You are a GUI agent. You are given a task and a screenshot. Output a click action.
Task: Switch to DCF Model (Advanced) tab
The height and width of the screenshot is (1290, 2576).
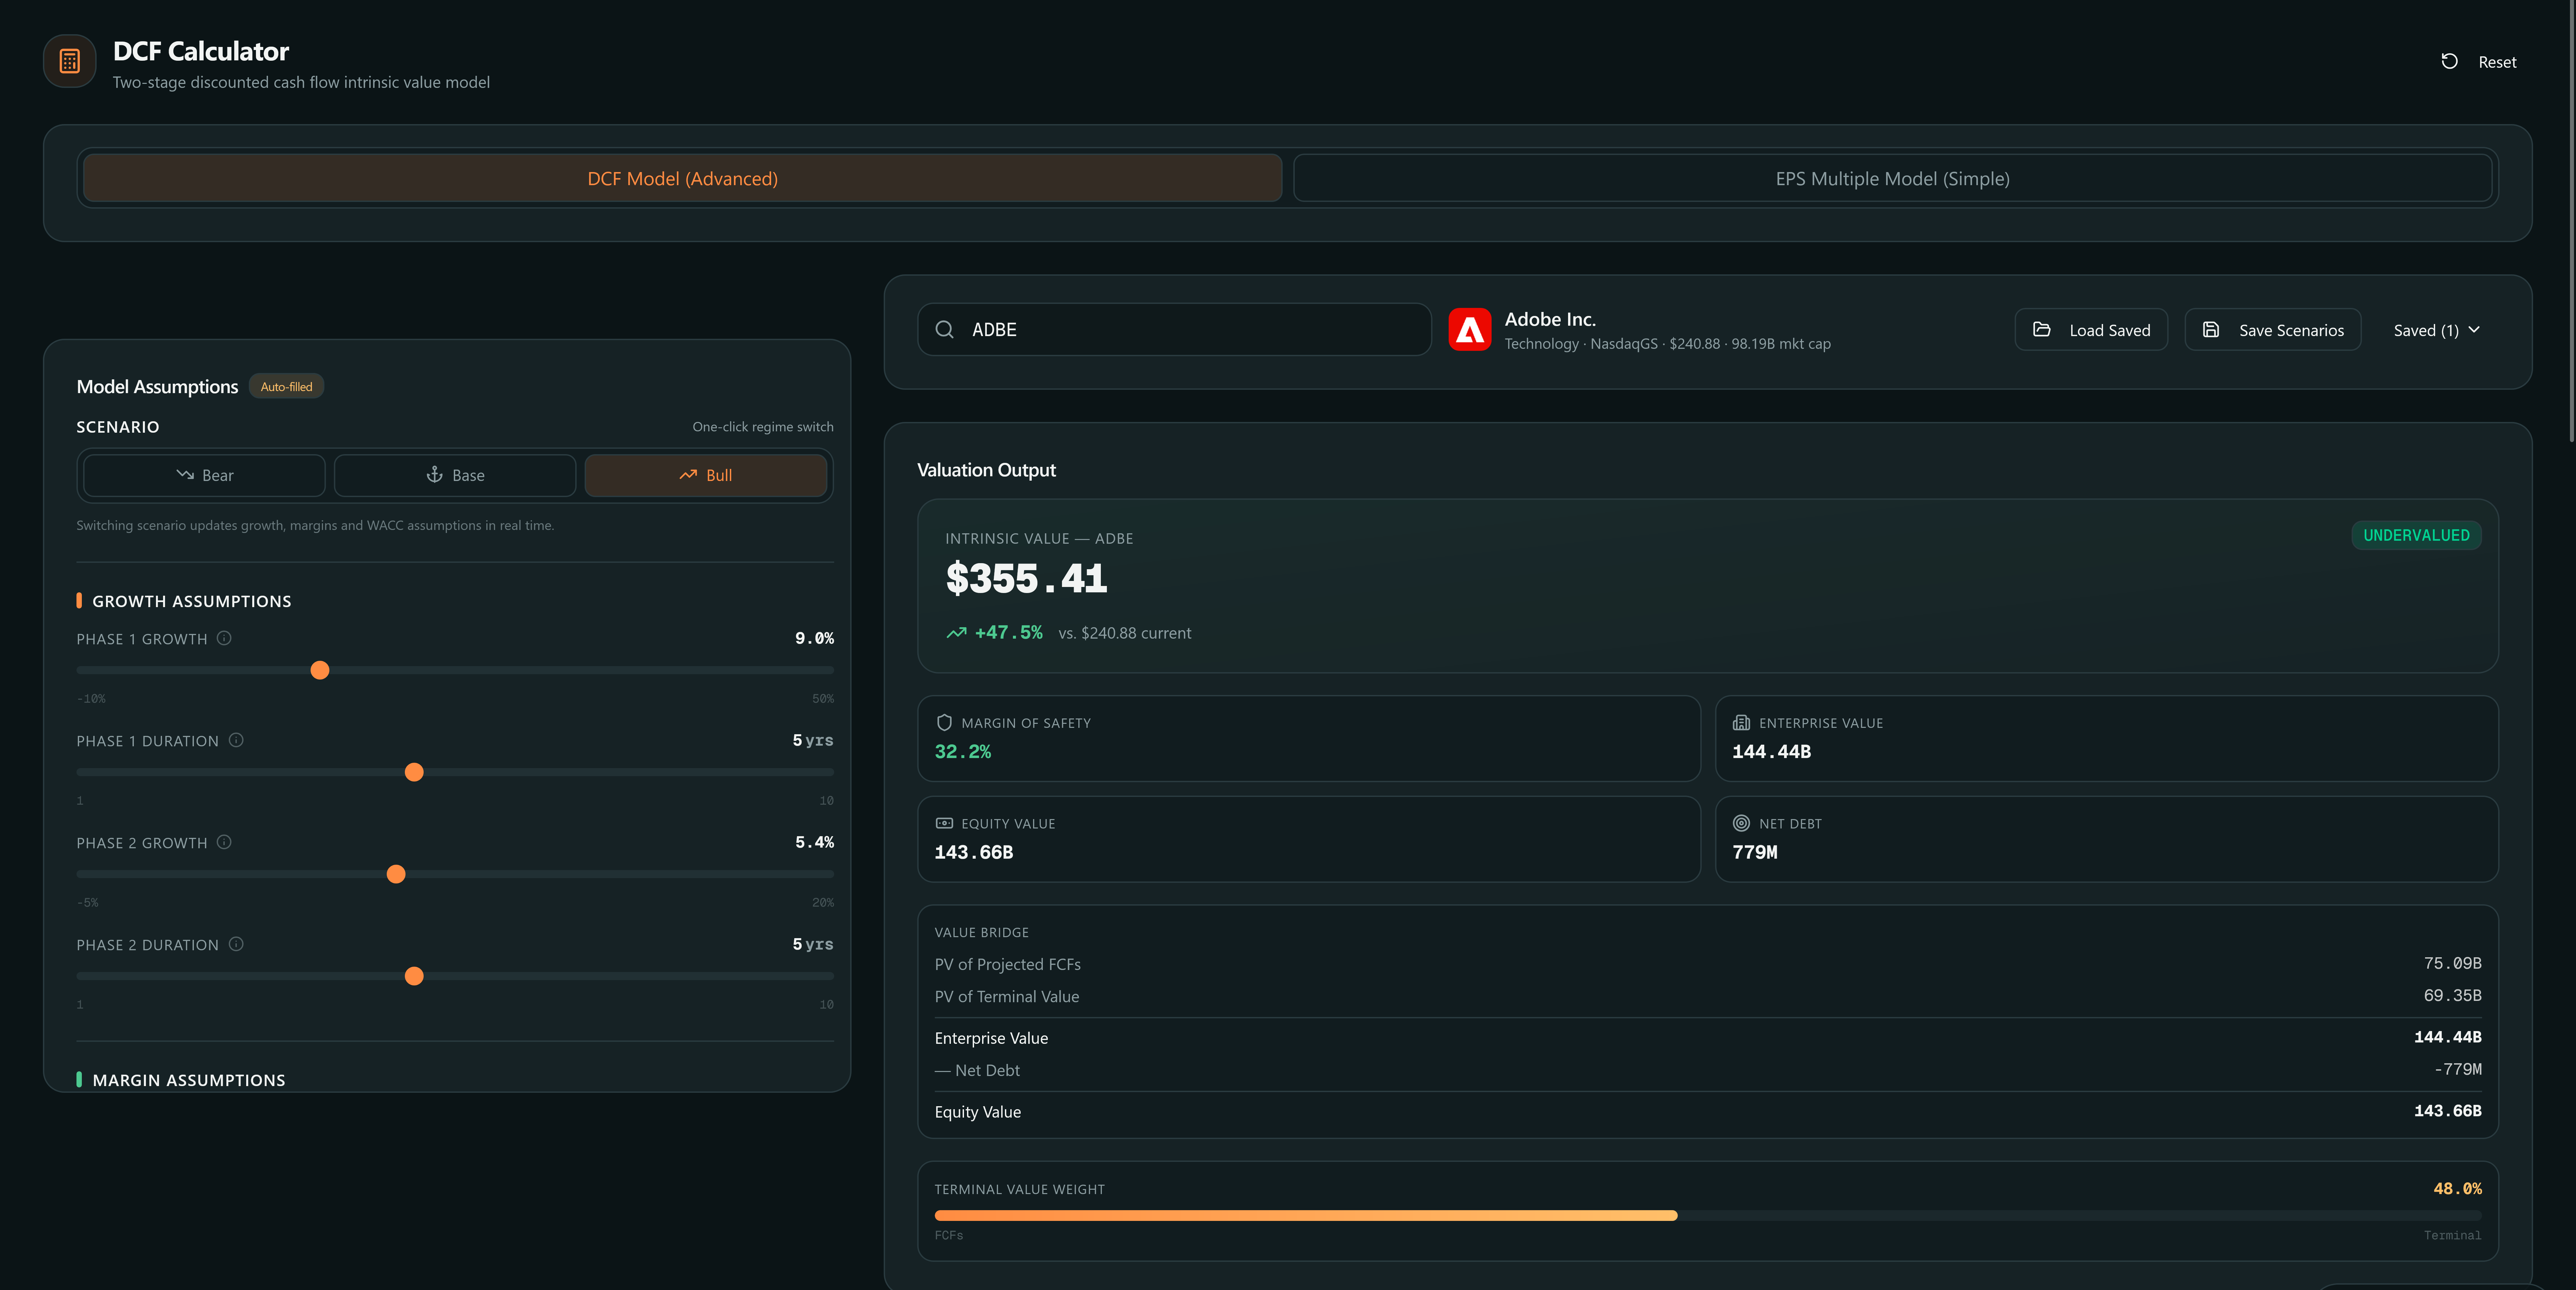(682, 178)
